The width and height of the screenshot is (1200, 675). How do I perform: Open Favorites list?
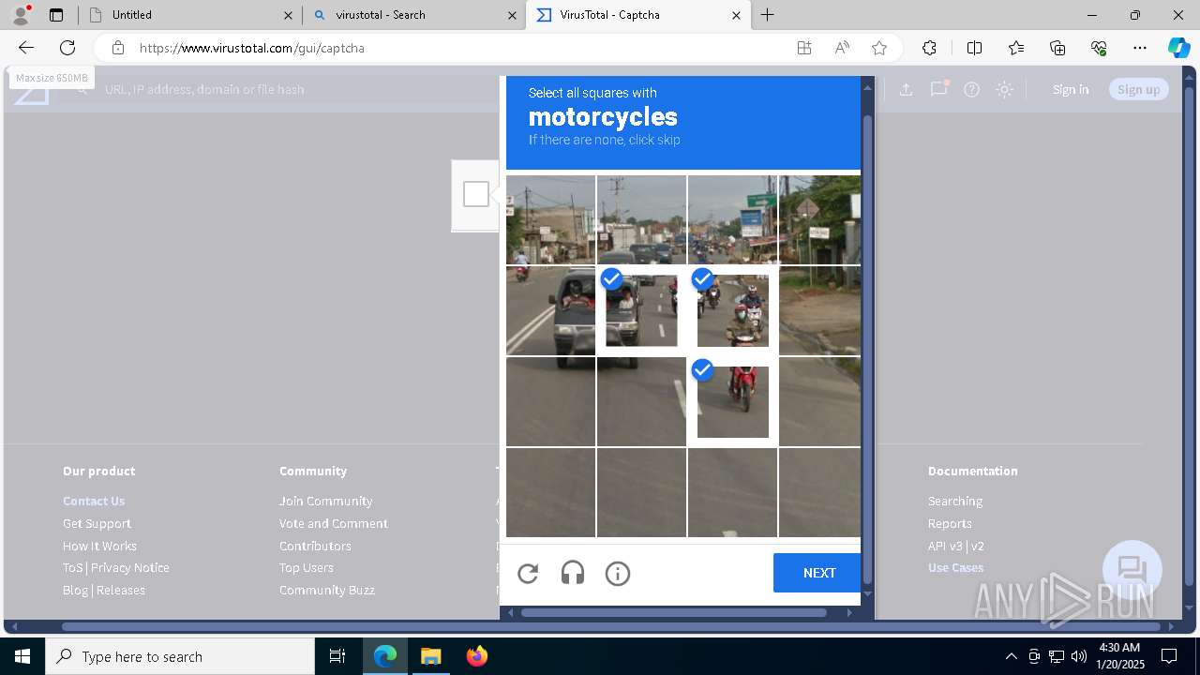(1016, 48)
